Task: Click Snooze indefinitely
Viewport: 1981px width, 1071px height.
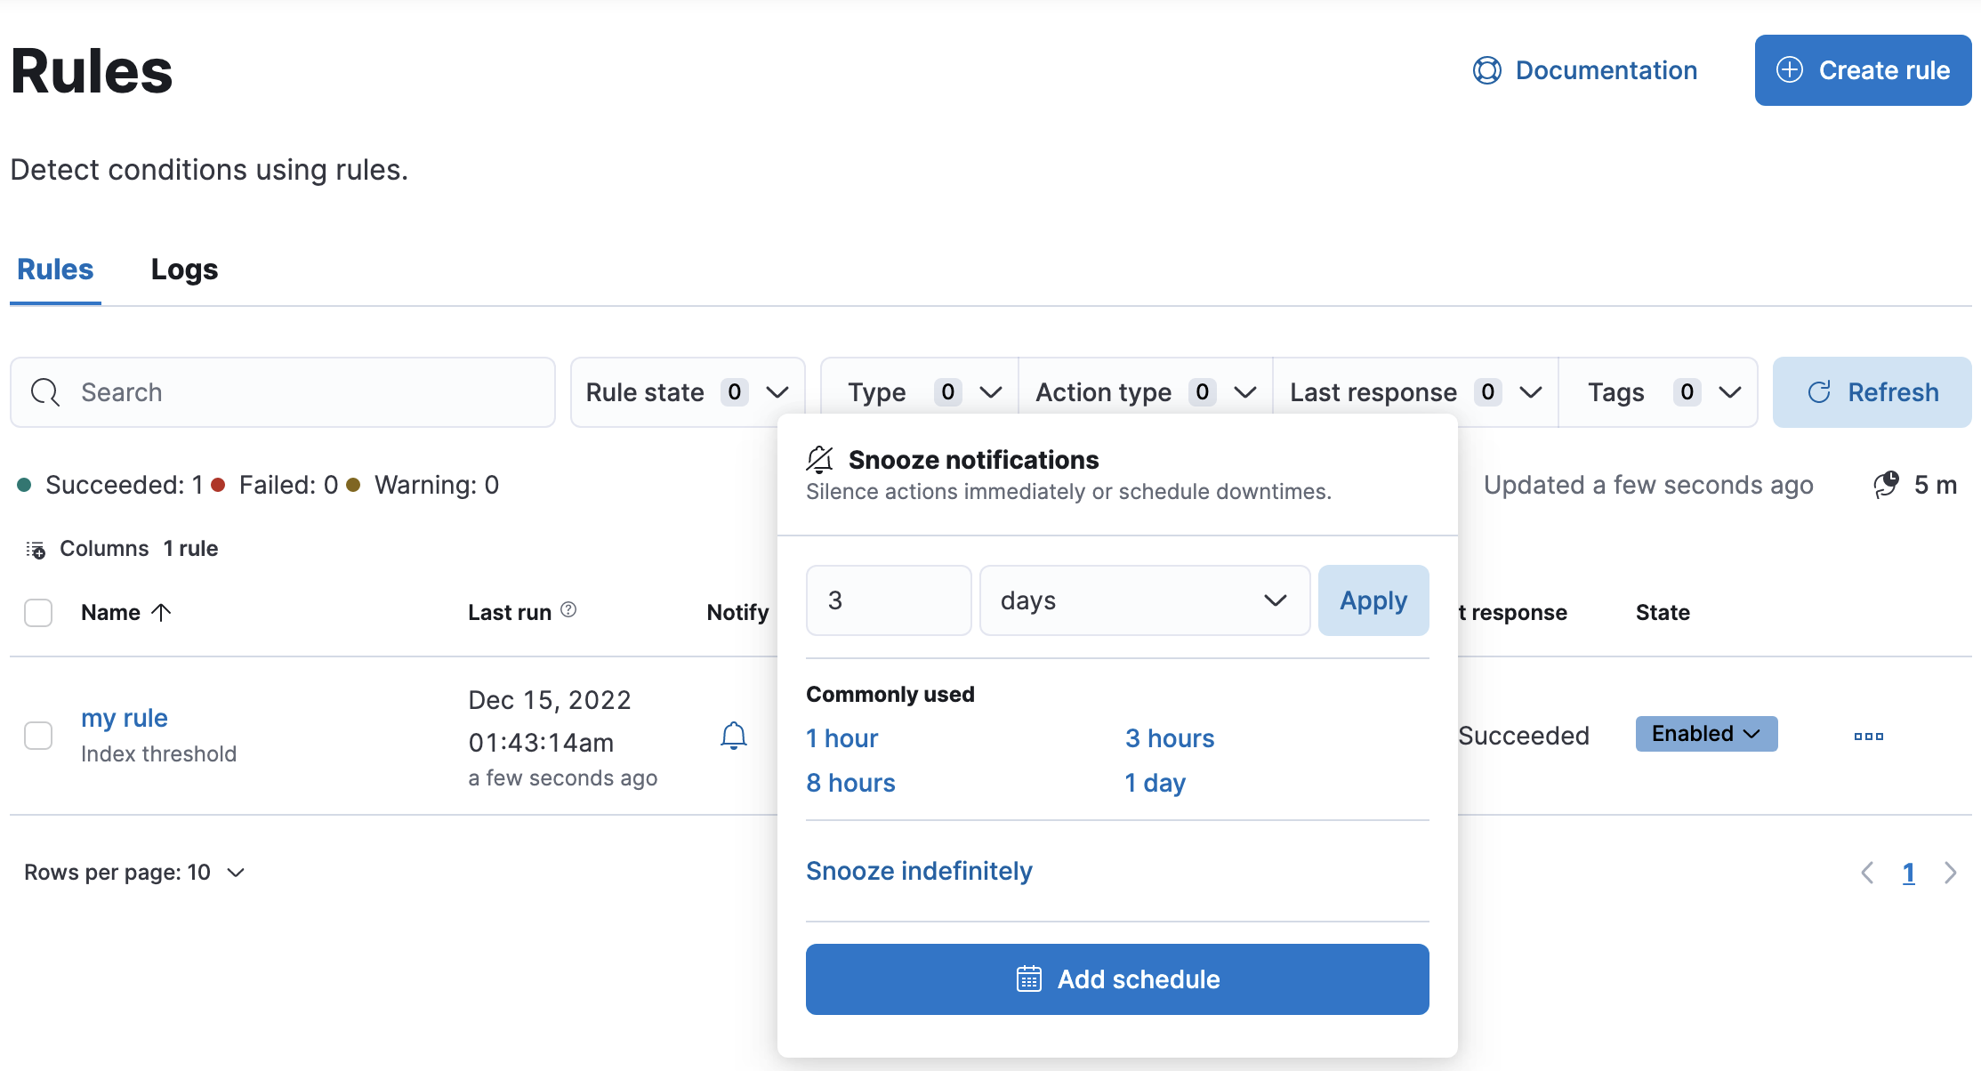Action: click(x=919, y=871)
